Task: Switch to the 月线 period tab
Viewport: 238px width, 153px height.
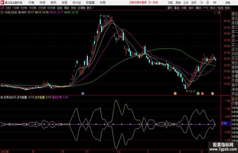Action: pos(73,8)
